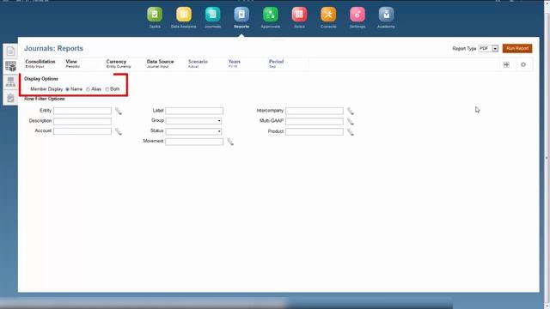Open member selector next to Intercompany field
The image size is (550, 309).
click(351, 111)
